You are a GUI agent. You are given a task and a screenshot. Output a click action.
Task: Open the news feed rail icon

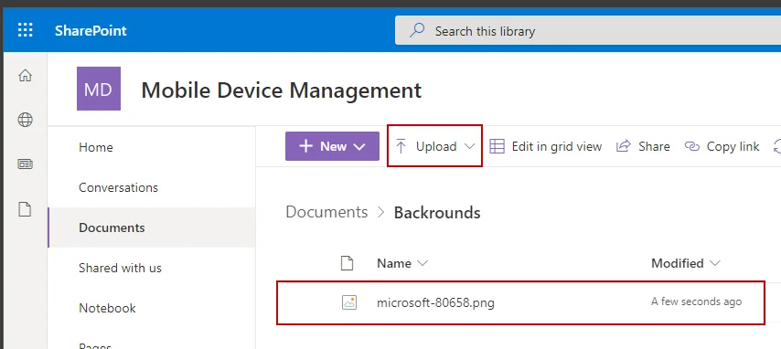[x=25, y=164]
